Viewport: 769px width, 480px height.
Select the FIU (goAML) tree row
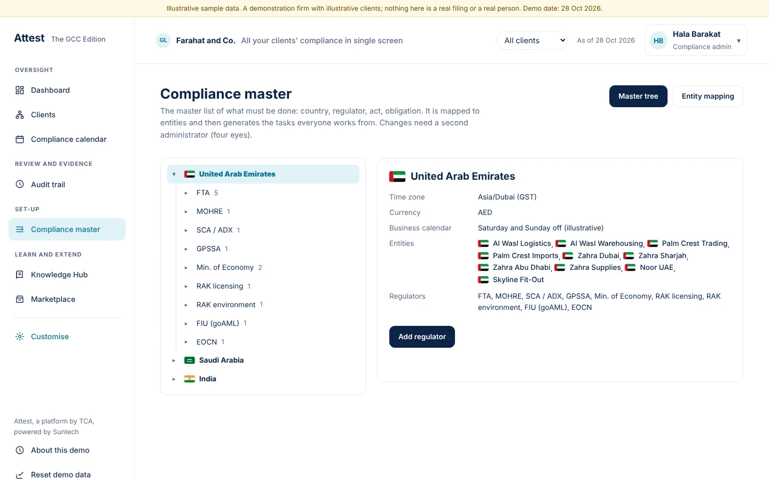(269, 323)
